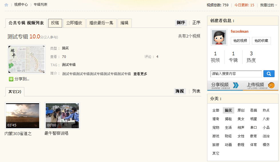This screenshot has height=162, width=280.
Task: Open fscoolman avatar picture
Action: tap(219, 37)
